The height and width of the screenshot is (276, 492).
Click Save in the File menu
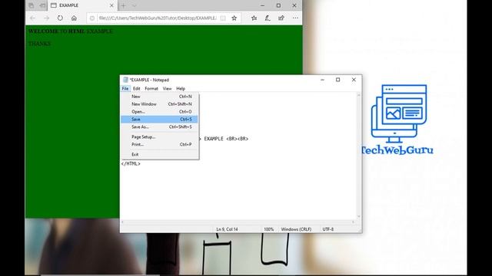(159, 120)
